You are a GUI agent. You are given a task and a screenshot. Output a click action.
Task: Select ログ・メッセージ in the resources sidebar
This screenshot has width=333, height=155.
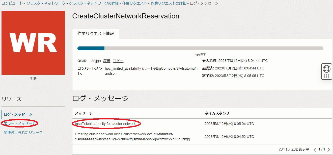18,114
